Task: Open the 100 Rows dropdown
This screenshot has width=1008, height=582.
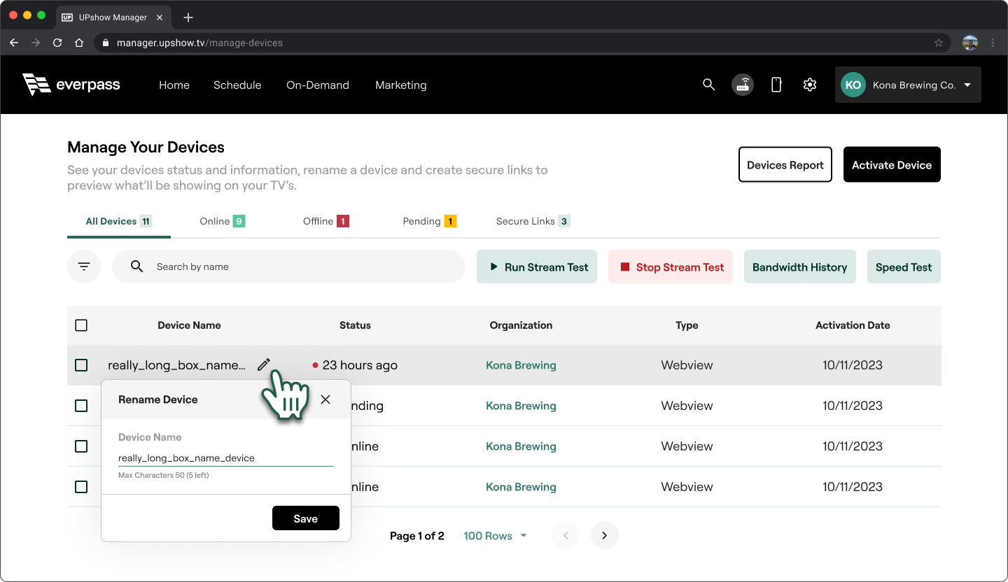Action: point(496,536)
